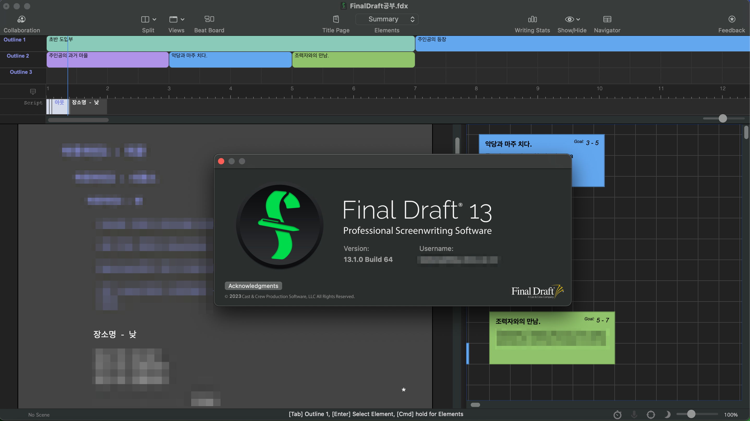
Task: Open the Navigator panel
Action: pos(607,19)
